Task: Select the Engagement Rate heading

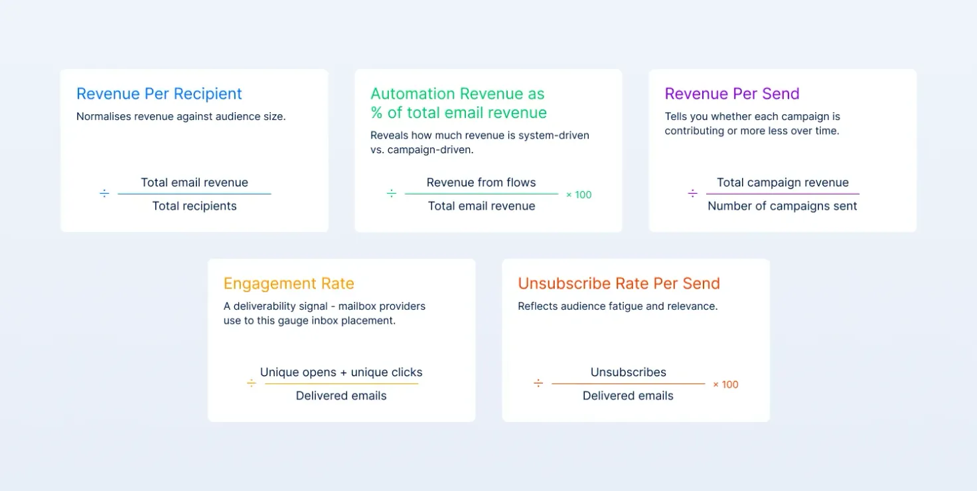Action: [x=289, y=283]
